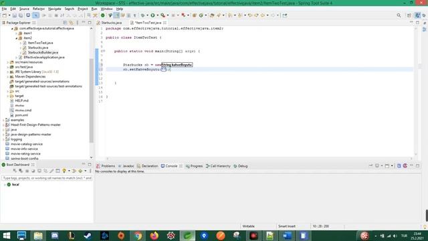
Task: Open Google Chrome from the taskbar
Action: (138, 236)
